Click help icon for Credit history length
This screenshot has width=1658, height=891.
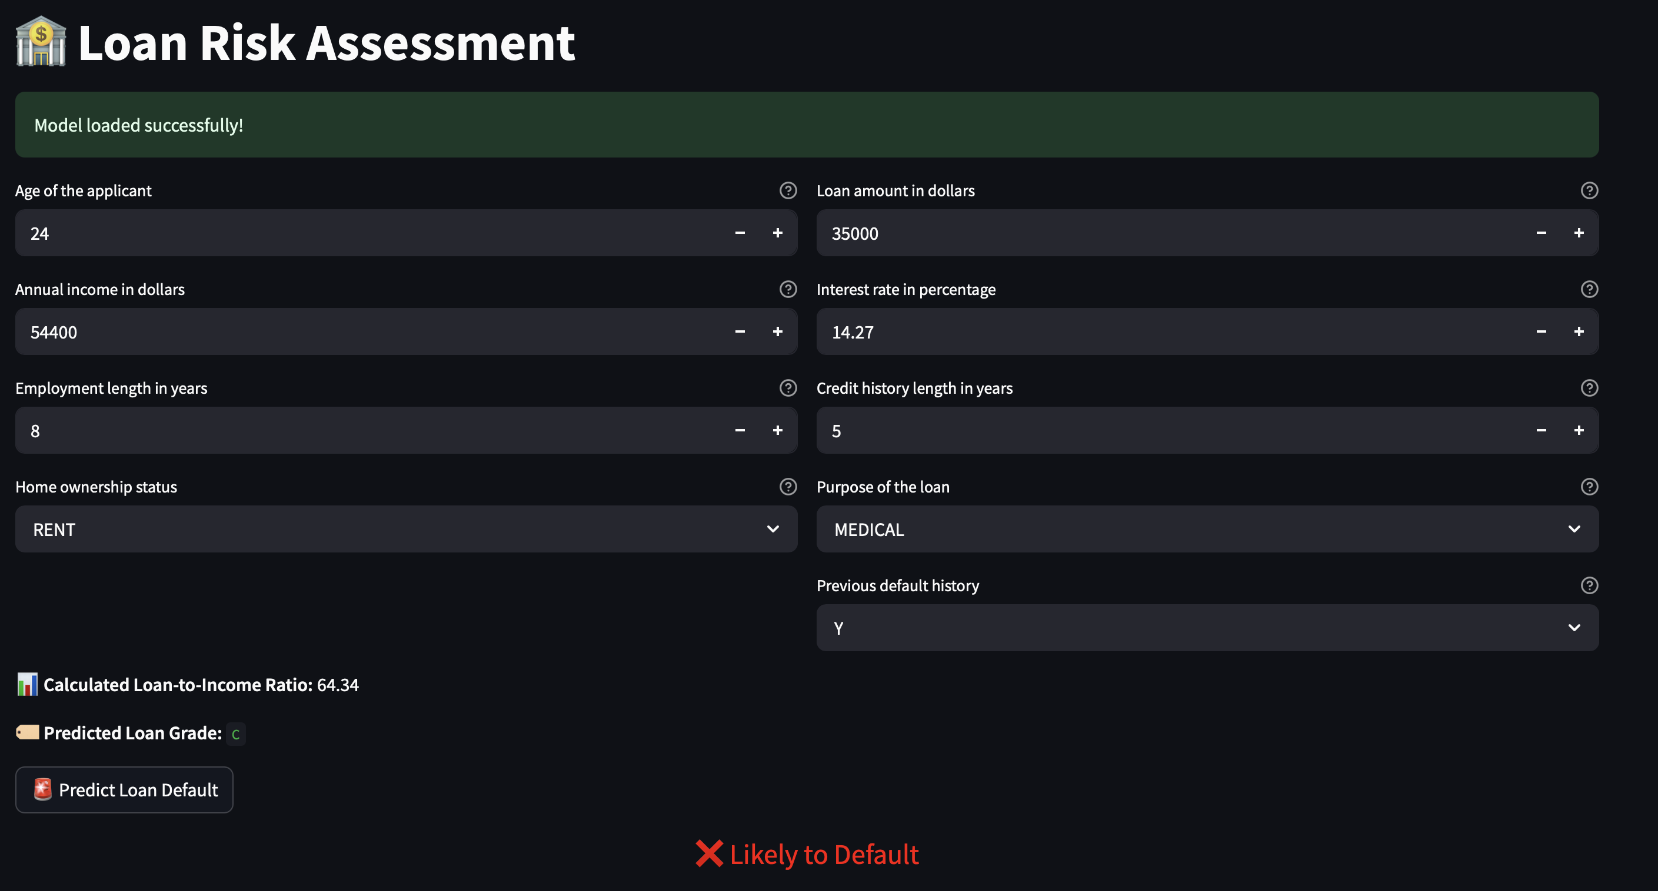pos(1589,388)
